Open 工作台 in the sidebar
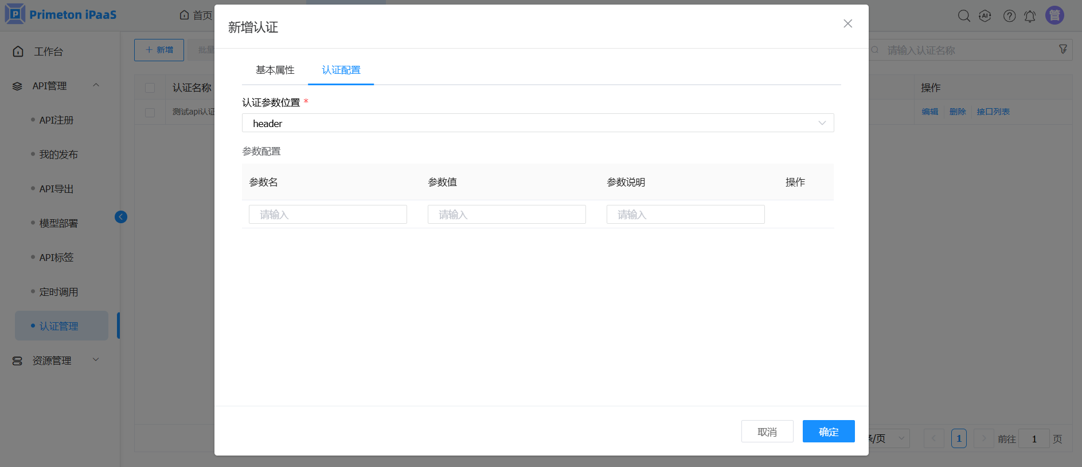The width and height of the screenshot is (1082, 467). (48, 52)
